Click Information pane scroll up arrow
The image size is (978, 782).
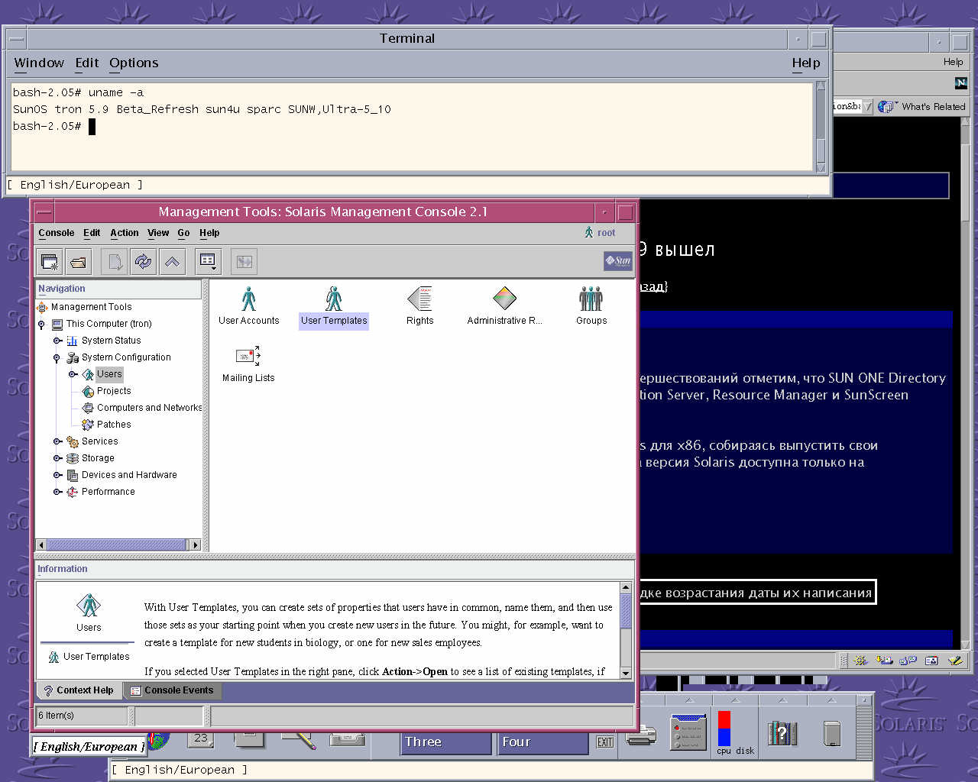626,588
